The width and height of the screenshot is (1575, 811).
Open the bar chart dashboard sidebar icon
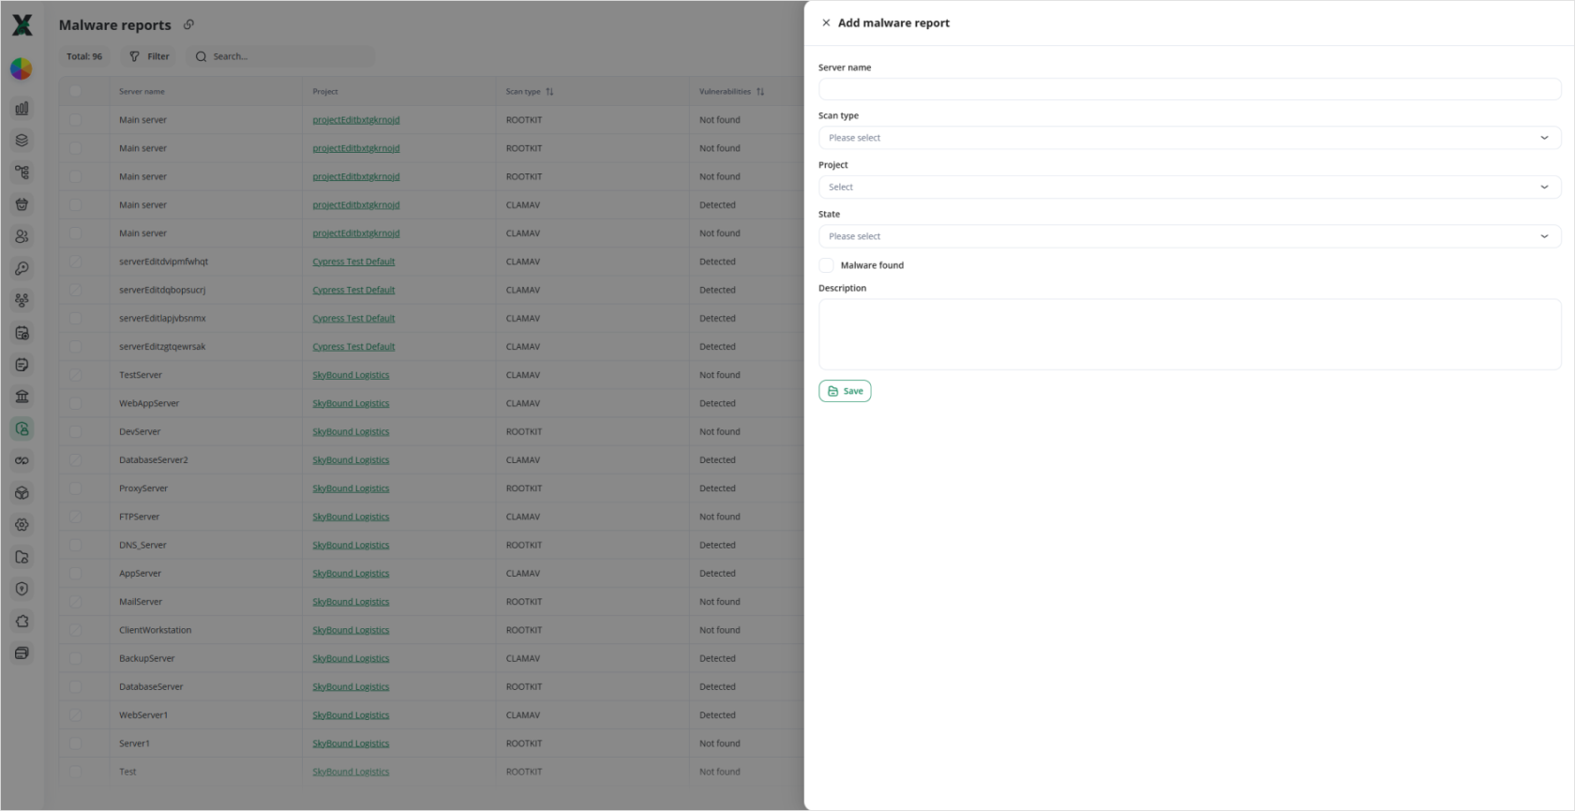pos(22,109)
